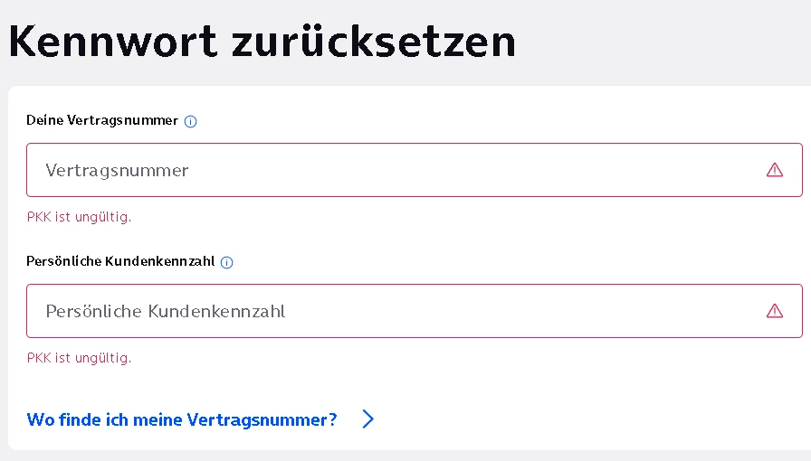Click chevron arrow after Vertragsnummer help link
The width and height of the screenshot is (811, 461).
point(367,419)
